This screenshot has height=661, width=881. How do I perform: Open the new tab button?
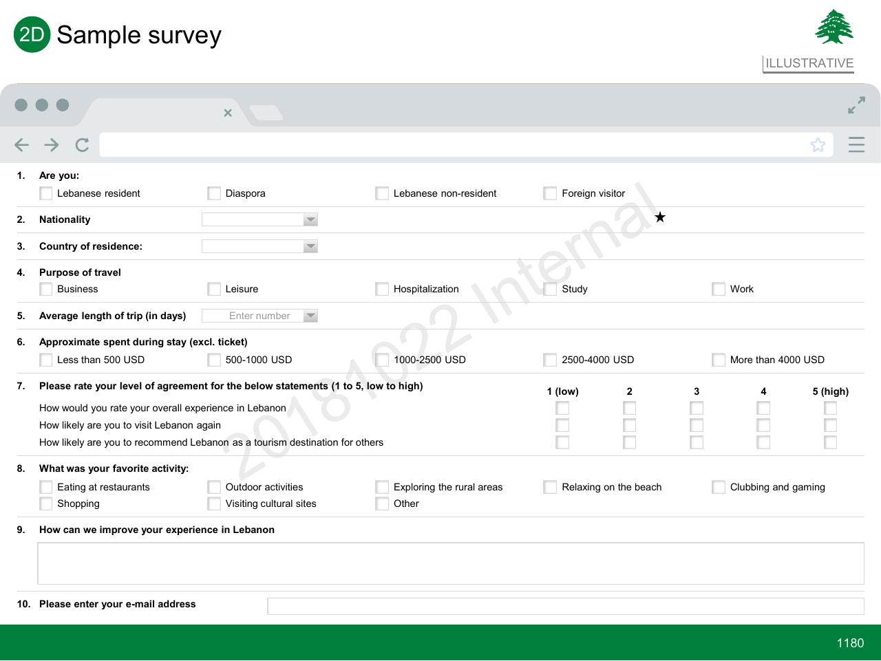coord(266,113)
